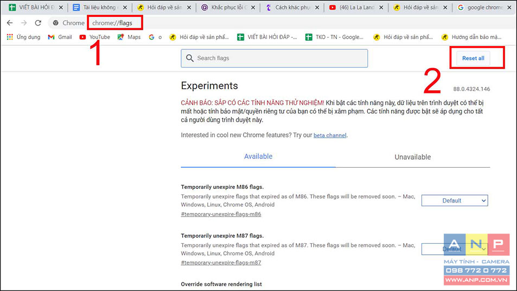
Task: Click the Experiments heading
Action: click(x=209, y=86)
